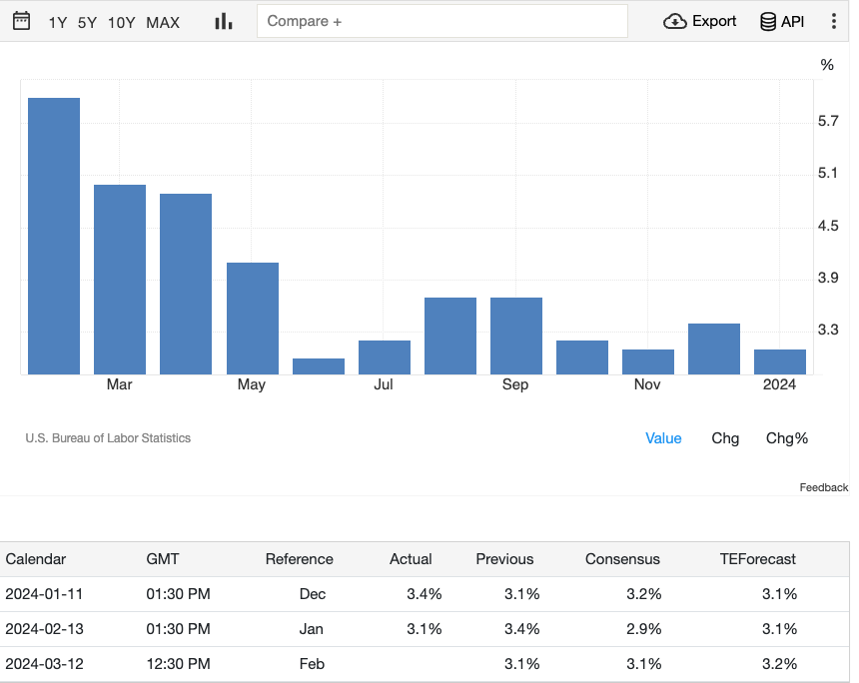859x683 pixels.
Task: Click the Jan reference cell
Action: (312, 629)
